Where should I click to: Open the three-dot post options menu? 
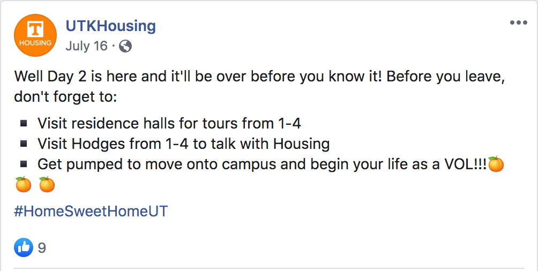coord(518,23)
